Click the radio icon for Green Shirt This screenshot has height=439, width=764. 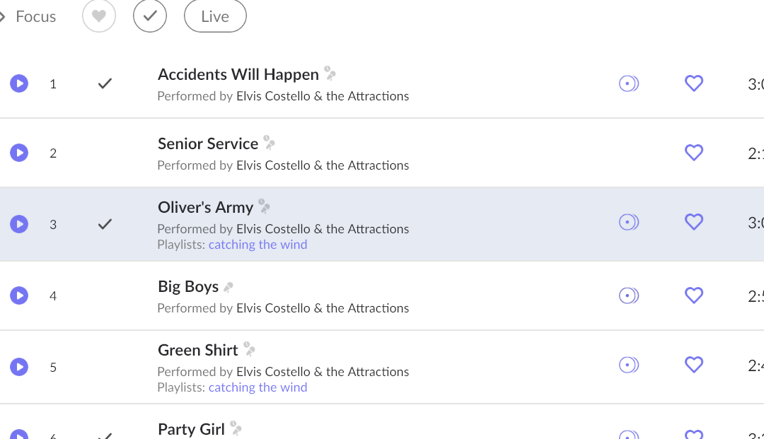[x=628, y=365]
